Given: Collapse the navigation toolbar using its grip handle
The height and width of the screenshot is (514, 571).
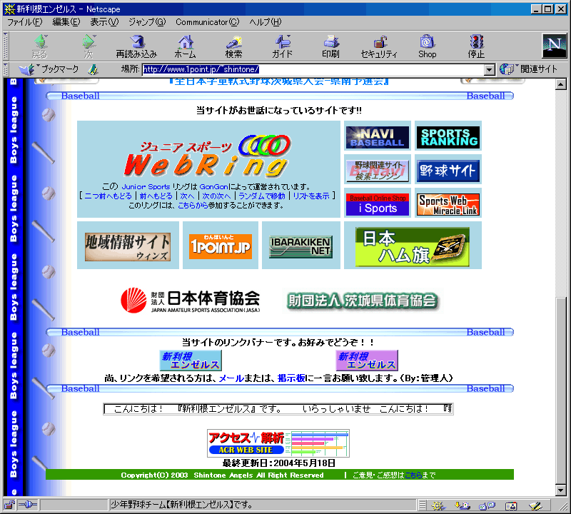Looking at the screenshot, I should (6, 46).
